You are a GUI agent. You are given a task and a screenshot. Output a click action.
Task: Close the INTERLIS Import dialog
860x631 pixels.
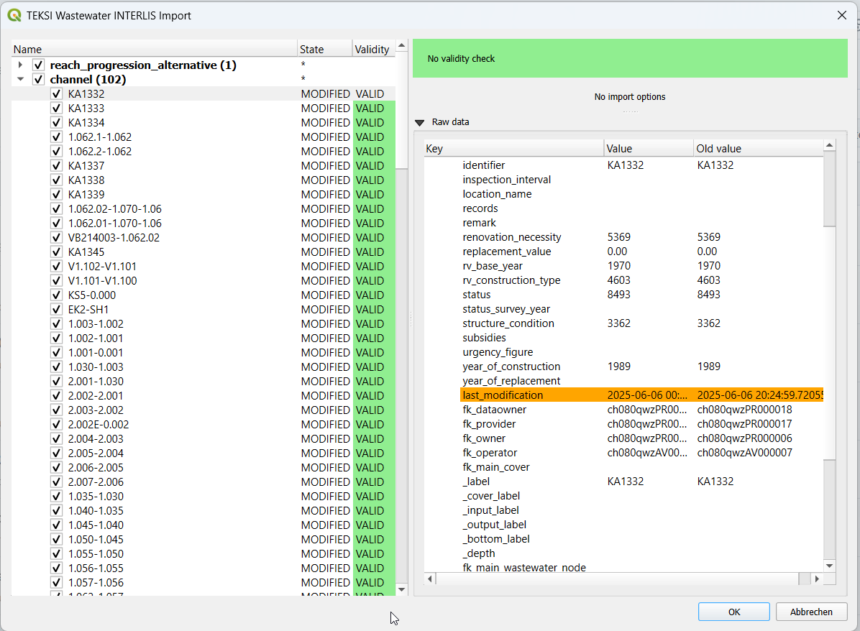[x=842, y=15]
